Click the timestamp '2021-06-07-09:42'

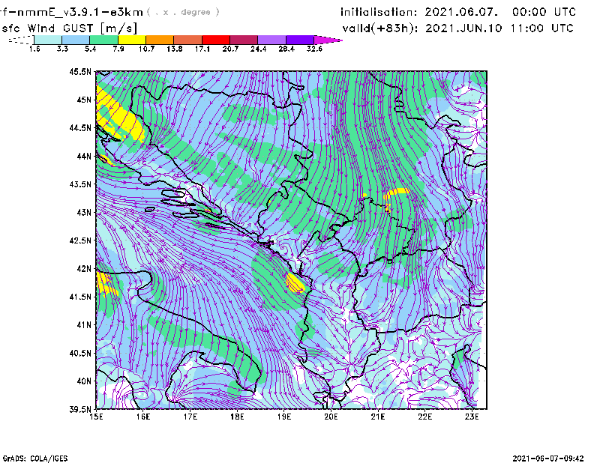coord(548,459)
